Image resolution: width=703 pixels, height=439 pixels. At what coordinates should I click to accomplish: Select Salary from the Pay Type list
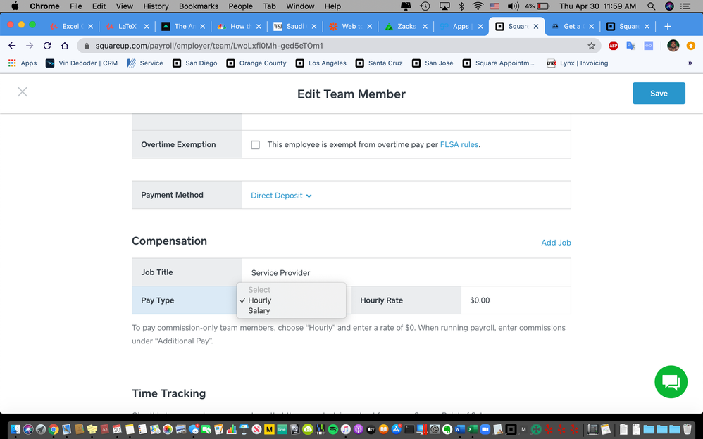point(259,310)
